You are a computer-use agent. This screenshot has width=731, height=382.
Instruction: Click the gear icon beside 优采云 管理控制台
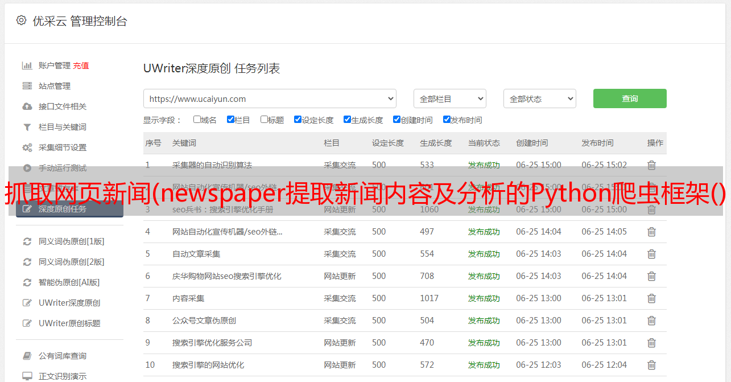(21, 20)
